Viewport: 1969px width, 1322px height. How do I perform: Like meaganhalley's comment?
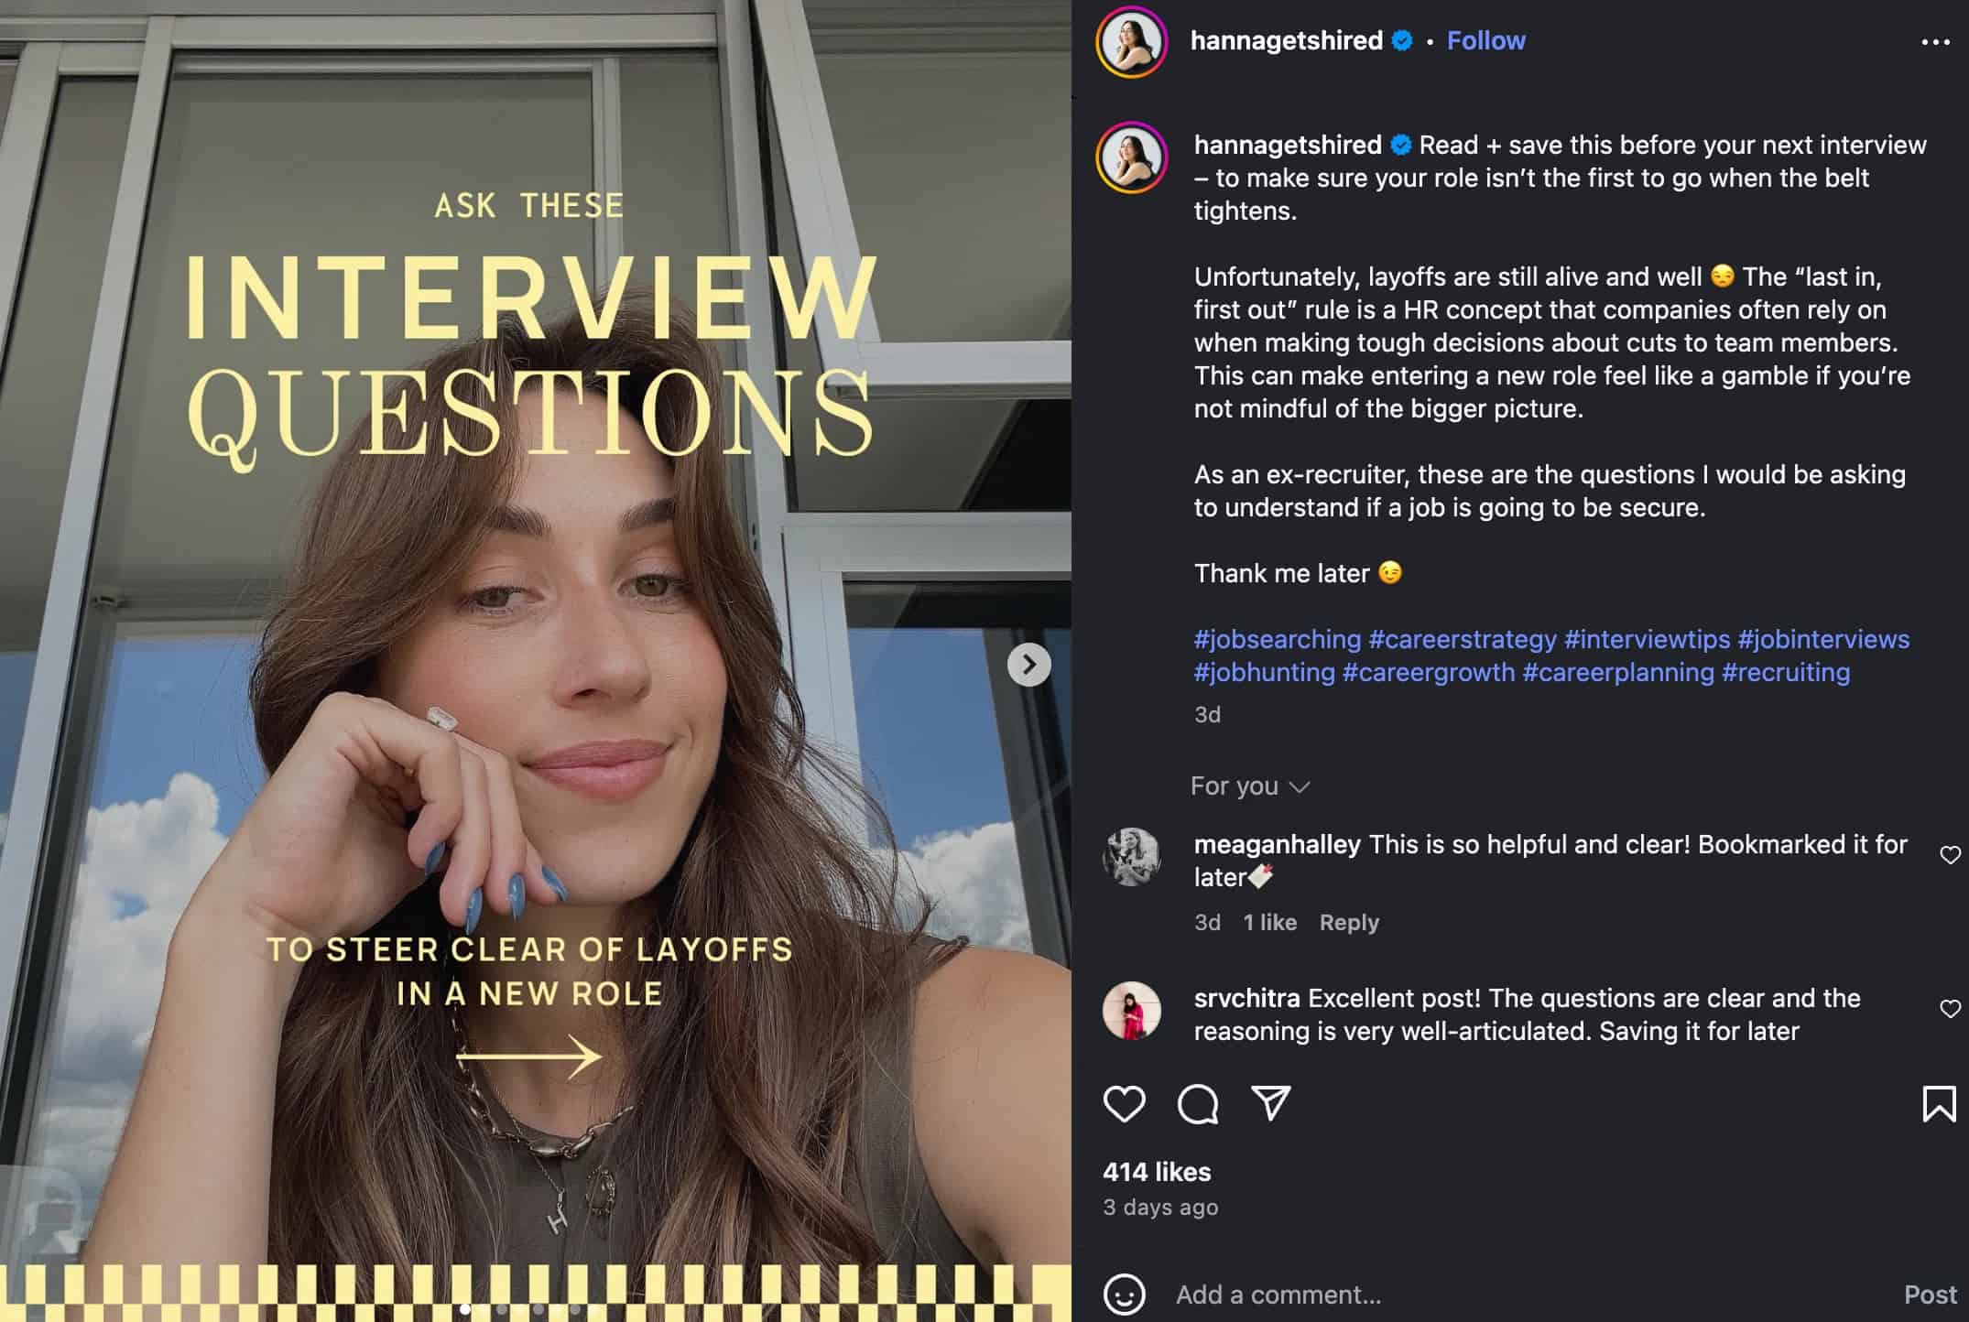[1951, 855]
